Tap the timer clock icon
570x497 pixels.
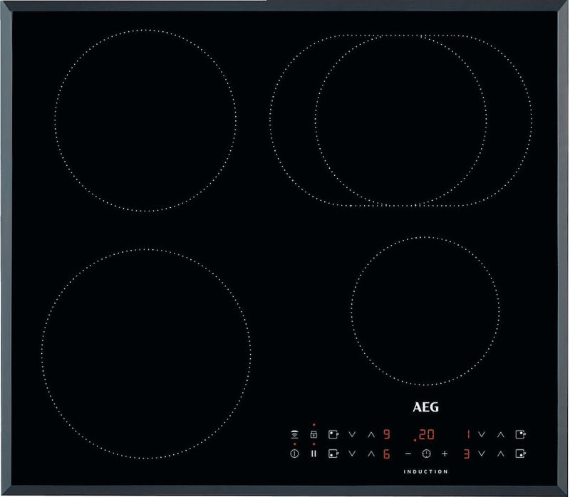425,454
